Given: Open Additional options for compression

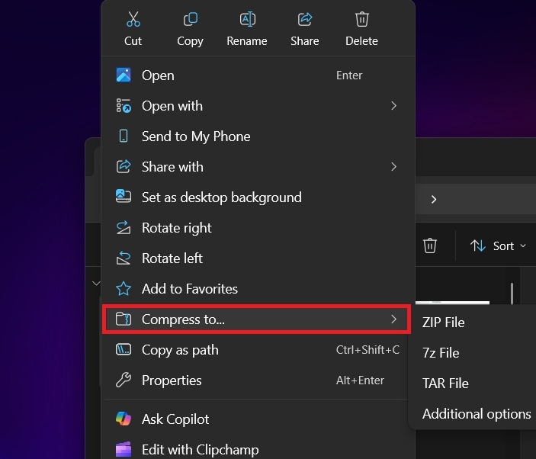Looking at the screenshot, I should point(476,414).
